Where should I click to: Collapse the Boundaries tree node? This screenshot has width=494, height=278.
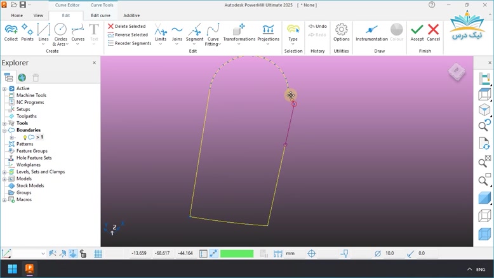tap(4, 130)
